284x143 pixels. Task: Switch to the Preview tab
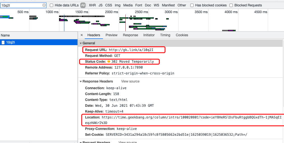111,35
